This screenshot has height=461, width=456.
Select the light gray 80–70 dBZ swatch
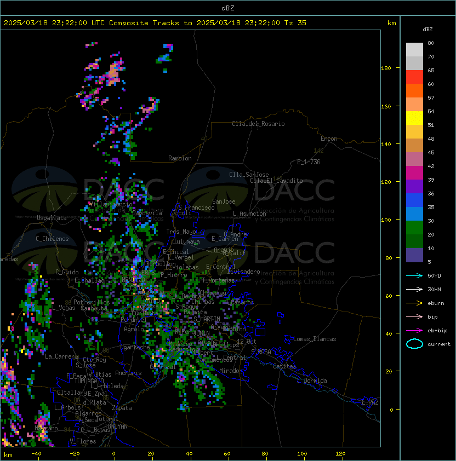tap(414, 50)
